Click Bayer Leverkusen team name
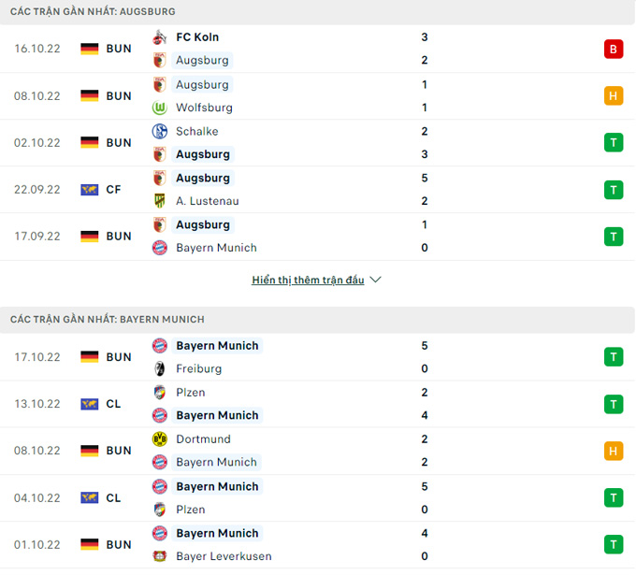Viewport: 636px width, 575px height. pos(224,556)
